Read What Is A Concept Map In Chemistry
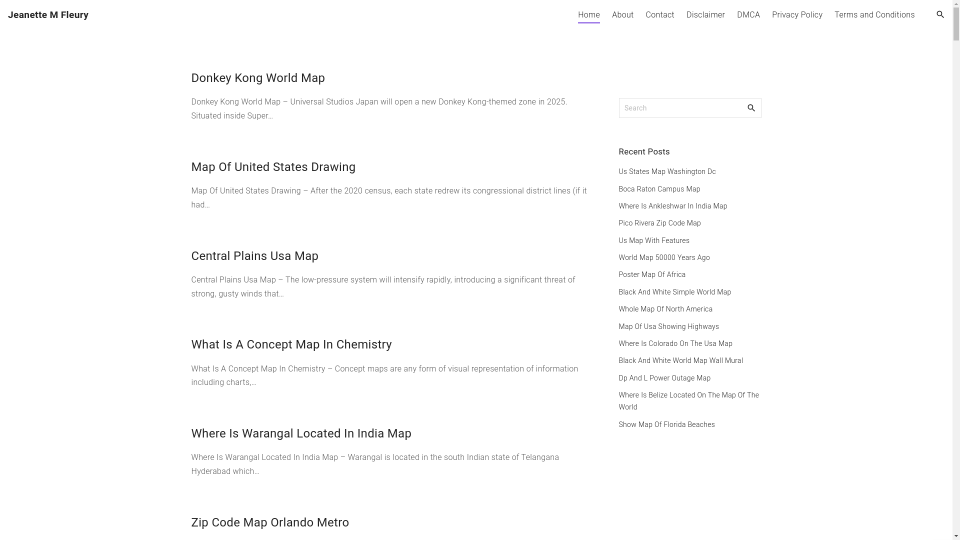The height and width of the screenshot is (540, 960). (291, 344)
